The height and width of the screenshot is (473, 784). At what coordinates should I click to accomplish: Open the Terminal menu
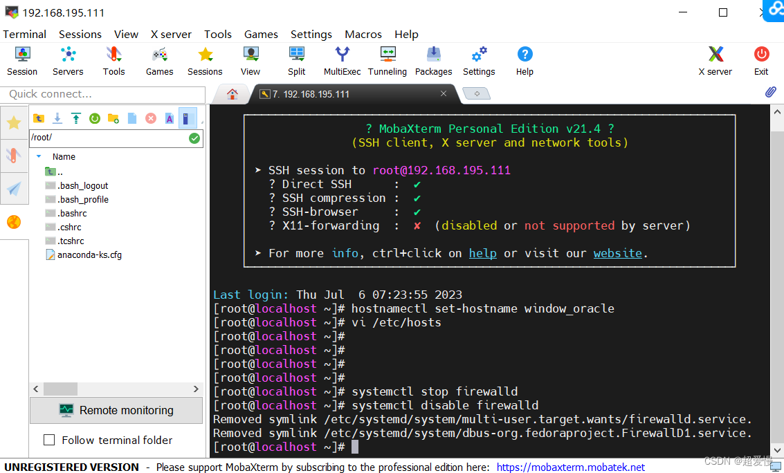[x=24, y=34]
